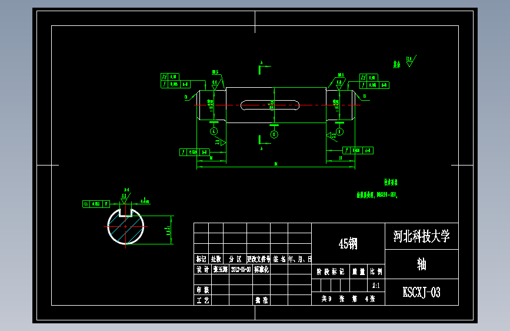Select the overall length dimension line under the shaft
The width and height of the screenshot is (510, 331).
275,167
